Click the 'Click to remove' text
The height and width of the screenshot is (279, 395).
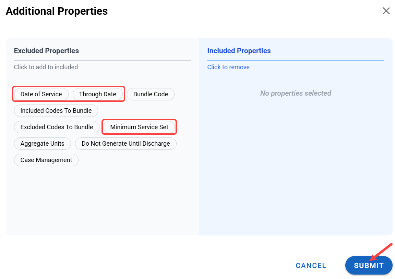[228, 67]
